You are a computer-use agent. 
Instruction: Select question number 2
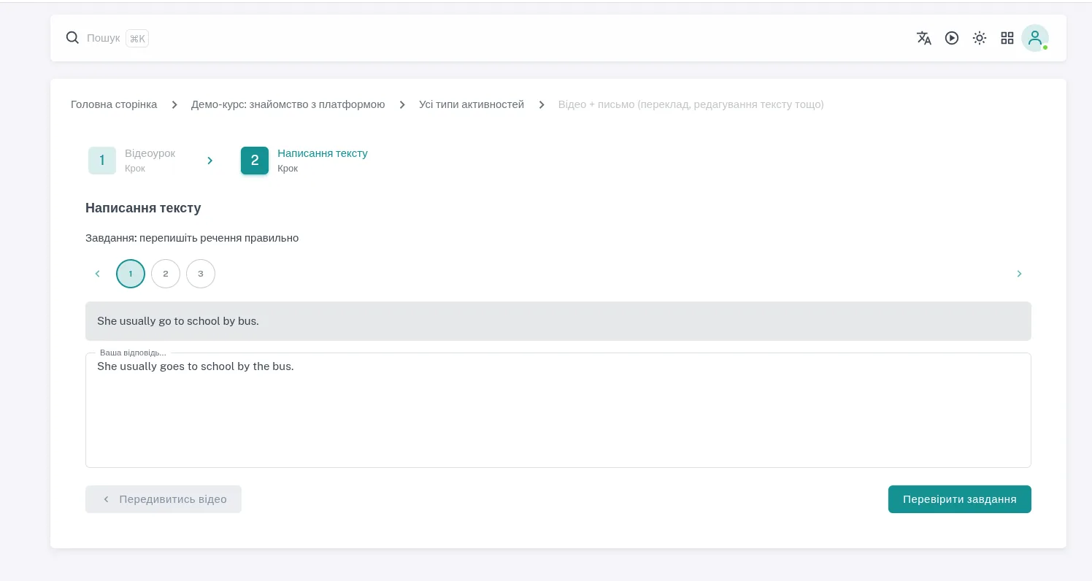pyautogui.click(x=166, y=274)
